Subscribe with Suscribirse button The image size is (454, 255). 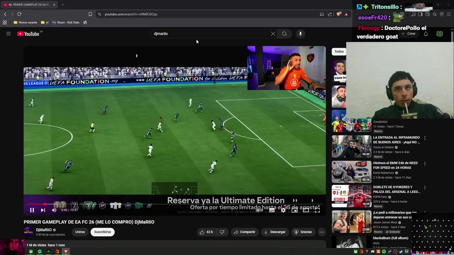point(103,232)
